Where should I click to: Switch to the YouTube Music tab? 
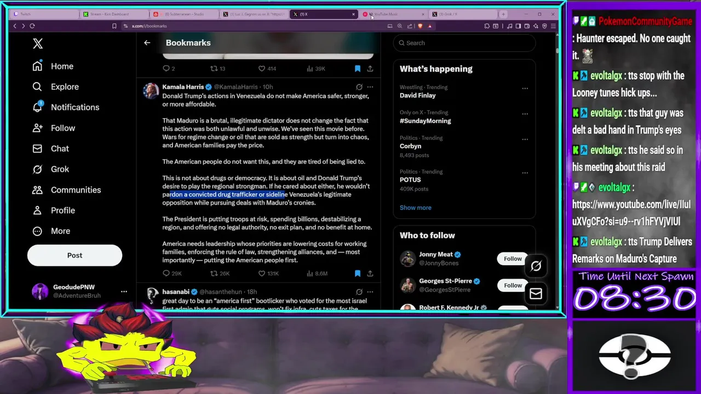(393, 14)
